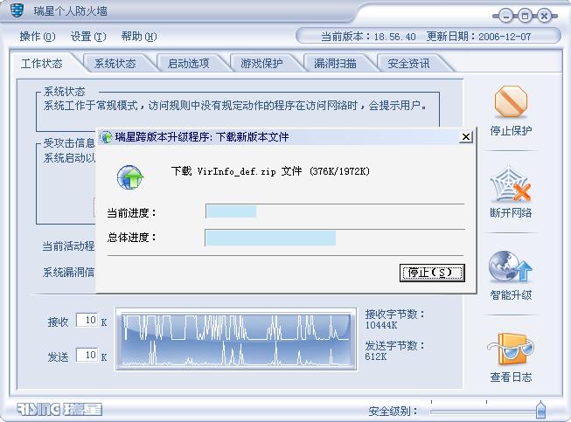Open the 操作(O) menu
Image resolution: width=571 pixels, height=422 pixels.
[38, 37]
